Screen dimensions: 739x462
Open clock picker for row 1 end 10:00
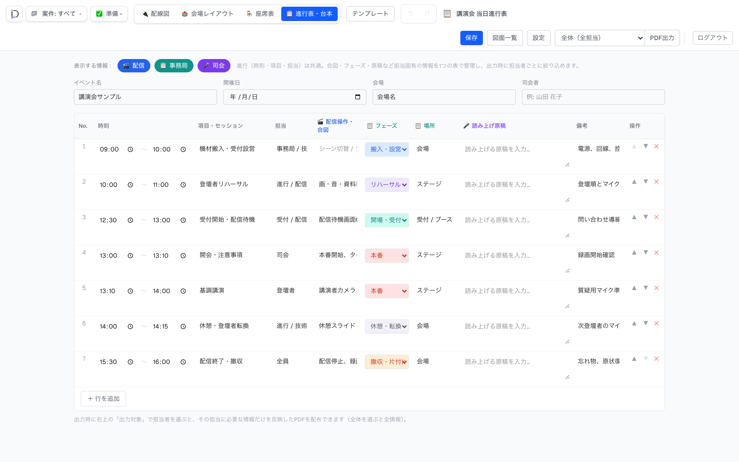[183, 149]
